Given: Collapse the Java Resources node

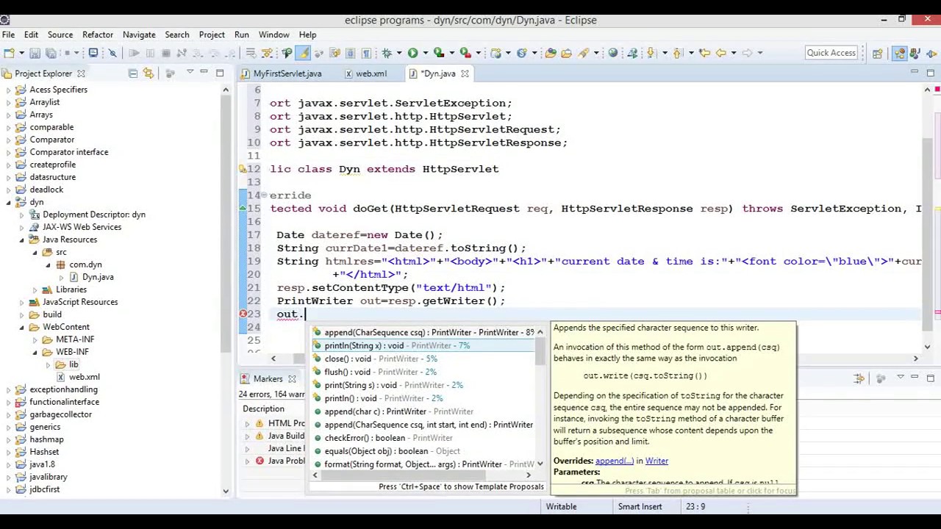Looking at the screenshot, I should pyautogui.click(x=21, y=240).
